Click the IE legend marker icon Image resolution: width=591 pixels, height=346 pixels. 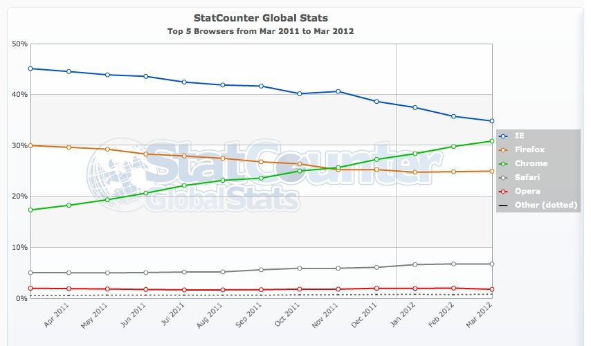(x=504, y=137)
